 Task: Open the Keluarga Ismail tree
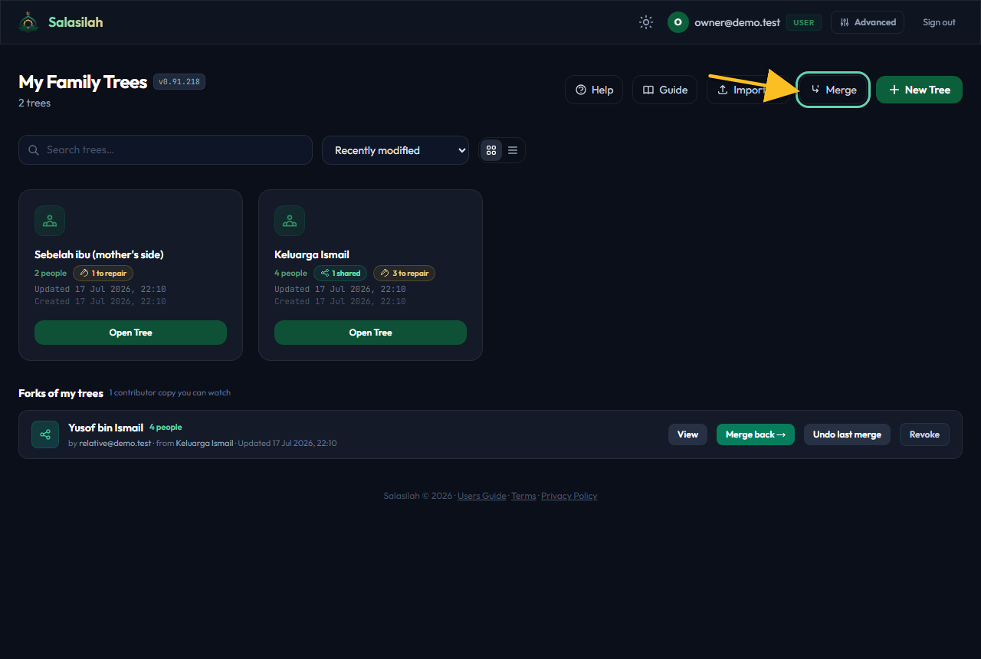coord(370,333)
